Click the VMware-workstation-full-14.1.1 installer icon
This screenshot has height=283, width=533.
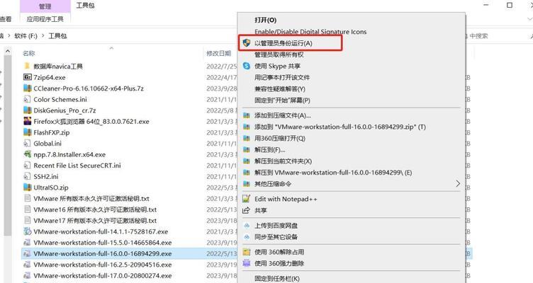pyautogui.click(x=27, y=231)
